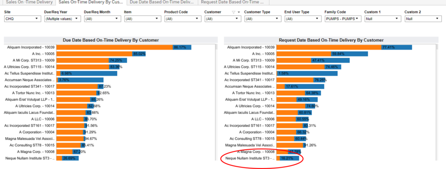Expand the Item filter dropdown
The height and width of the screenshot is (169, 446).
click(x=142, y=19)
